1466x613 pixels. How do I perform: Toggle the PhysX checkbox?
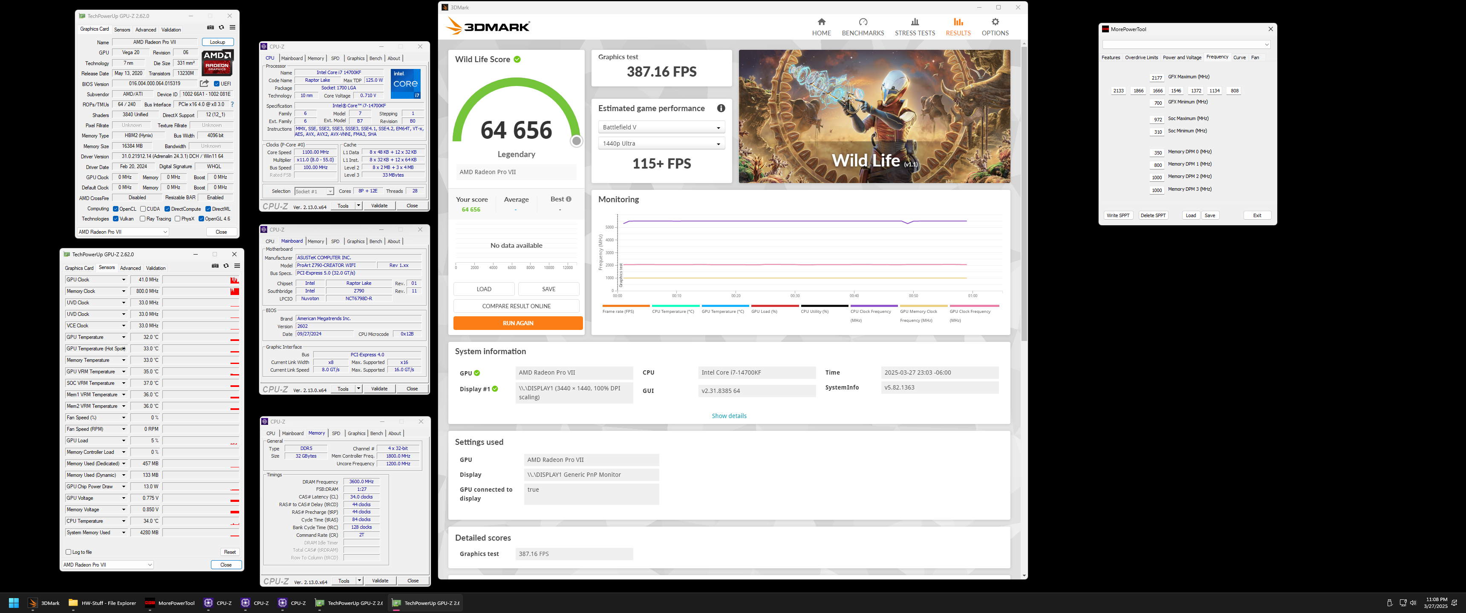[178, 218]
